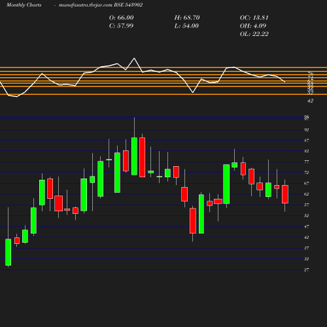Screen dimensions: 327x327
Task: Click the 87 price axis label
Action: pos(307,141)
